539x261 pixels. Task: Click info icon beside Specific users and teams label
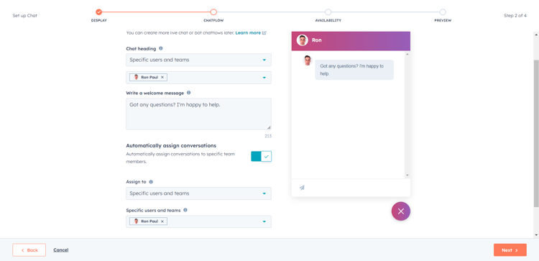[x=185, y=210]
